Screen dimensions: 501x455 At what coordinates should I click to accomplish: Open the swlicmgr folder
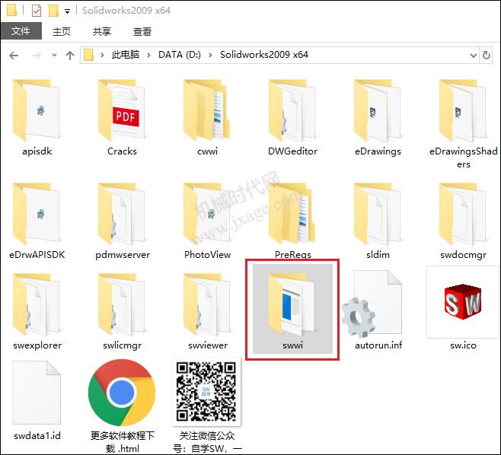click(122, 311)
